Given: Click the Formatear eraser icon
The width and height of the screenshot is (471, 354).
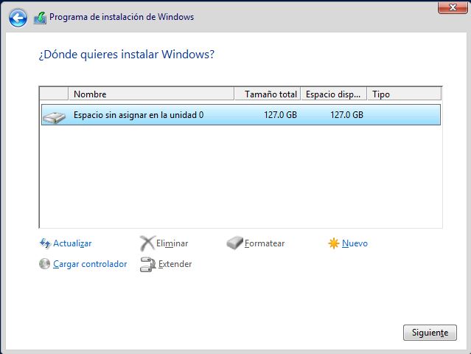Looking at the screenshot, I should click(234, 243).
